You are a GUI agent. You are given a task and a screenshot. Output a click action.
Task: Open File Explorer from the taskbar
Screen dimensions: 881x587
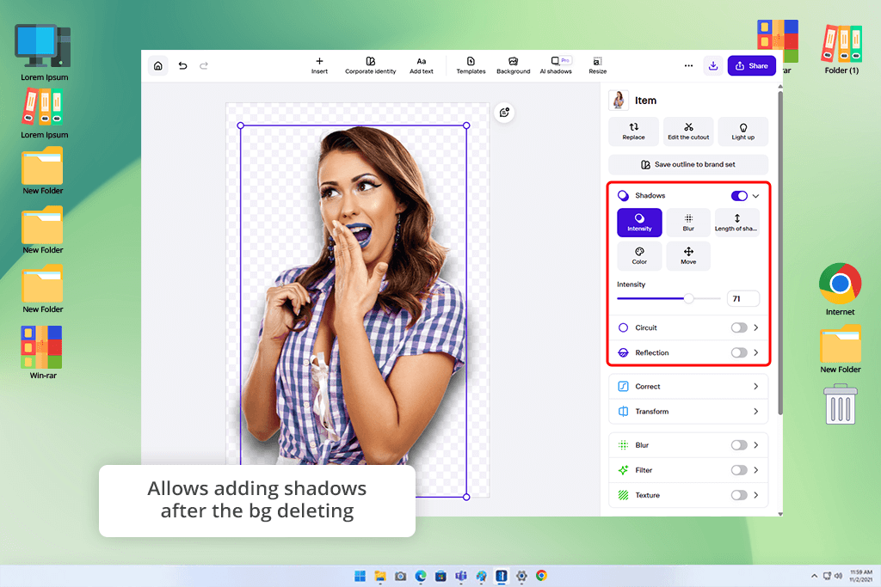(380, 576)
